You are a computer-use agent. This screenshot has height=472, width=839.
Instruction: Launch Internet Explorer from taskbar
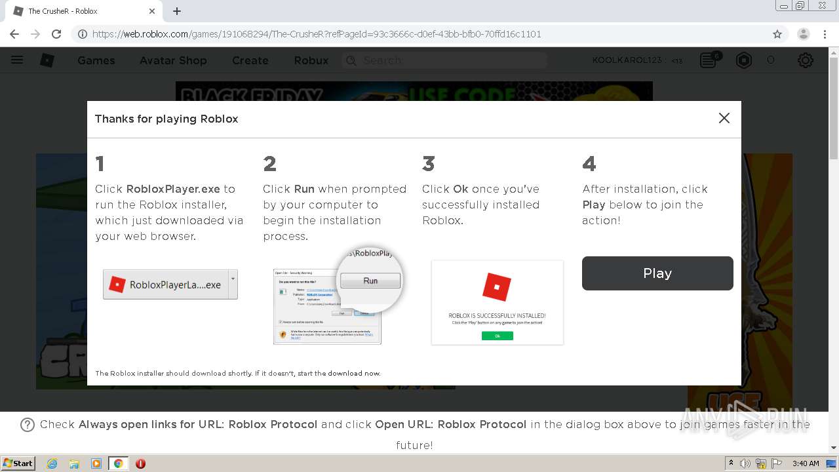52,463
